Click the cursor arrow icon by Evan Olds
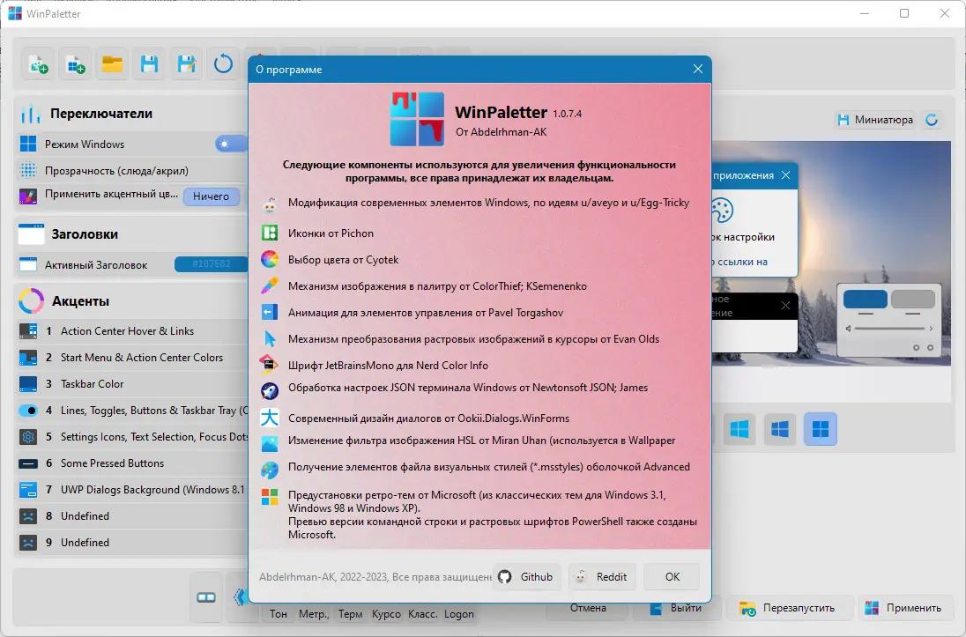Screen dimensions: 966x637 (x=269, y=339)
